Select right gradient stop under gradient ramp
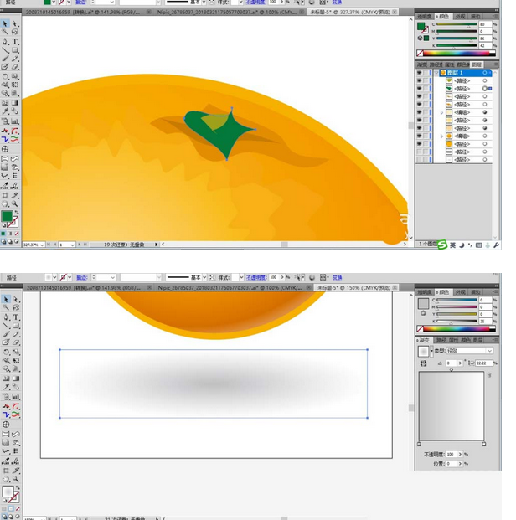This screenshot has width=516, height=520. [x=484, y=444]
